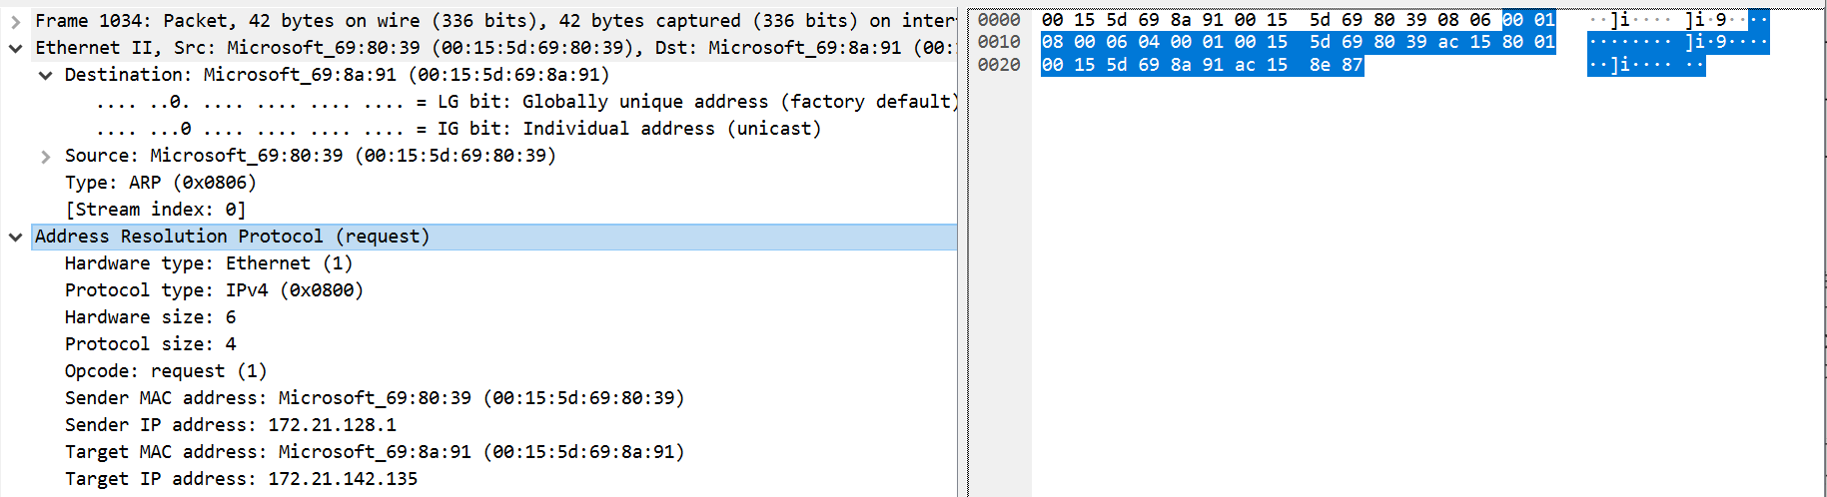This screenshot has height=497, width=1827.
Task: Click the 0010 offset in hex dump
Action: 999,42
